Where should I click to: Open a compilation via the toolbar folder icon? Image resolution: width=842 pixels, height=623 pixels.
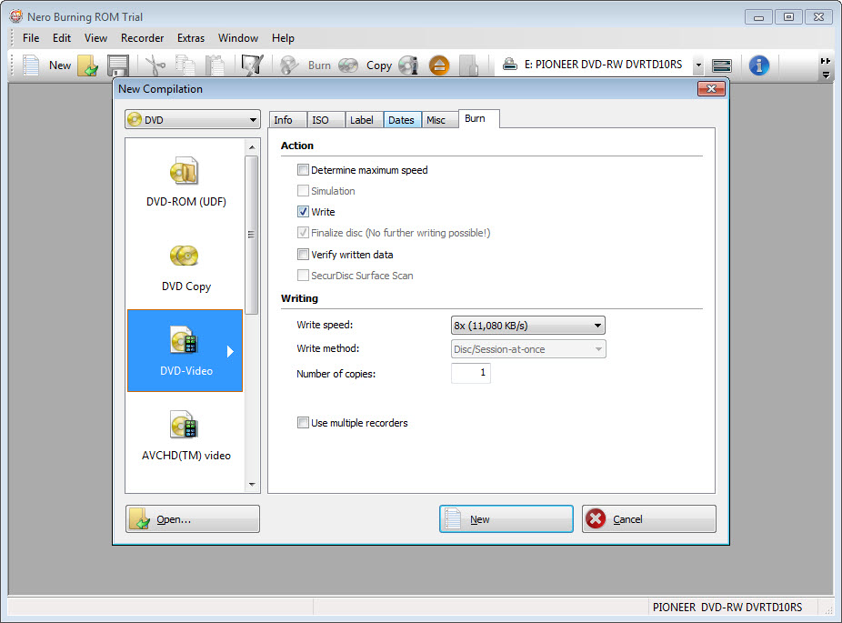[x=87, y=65]
